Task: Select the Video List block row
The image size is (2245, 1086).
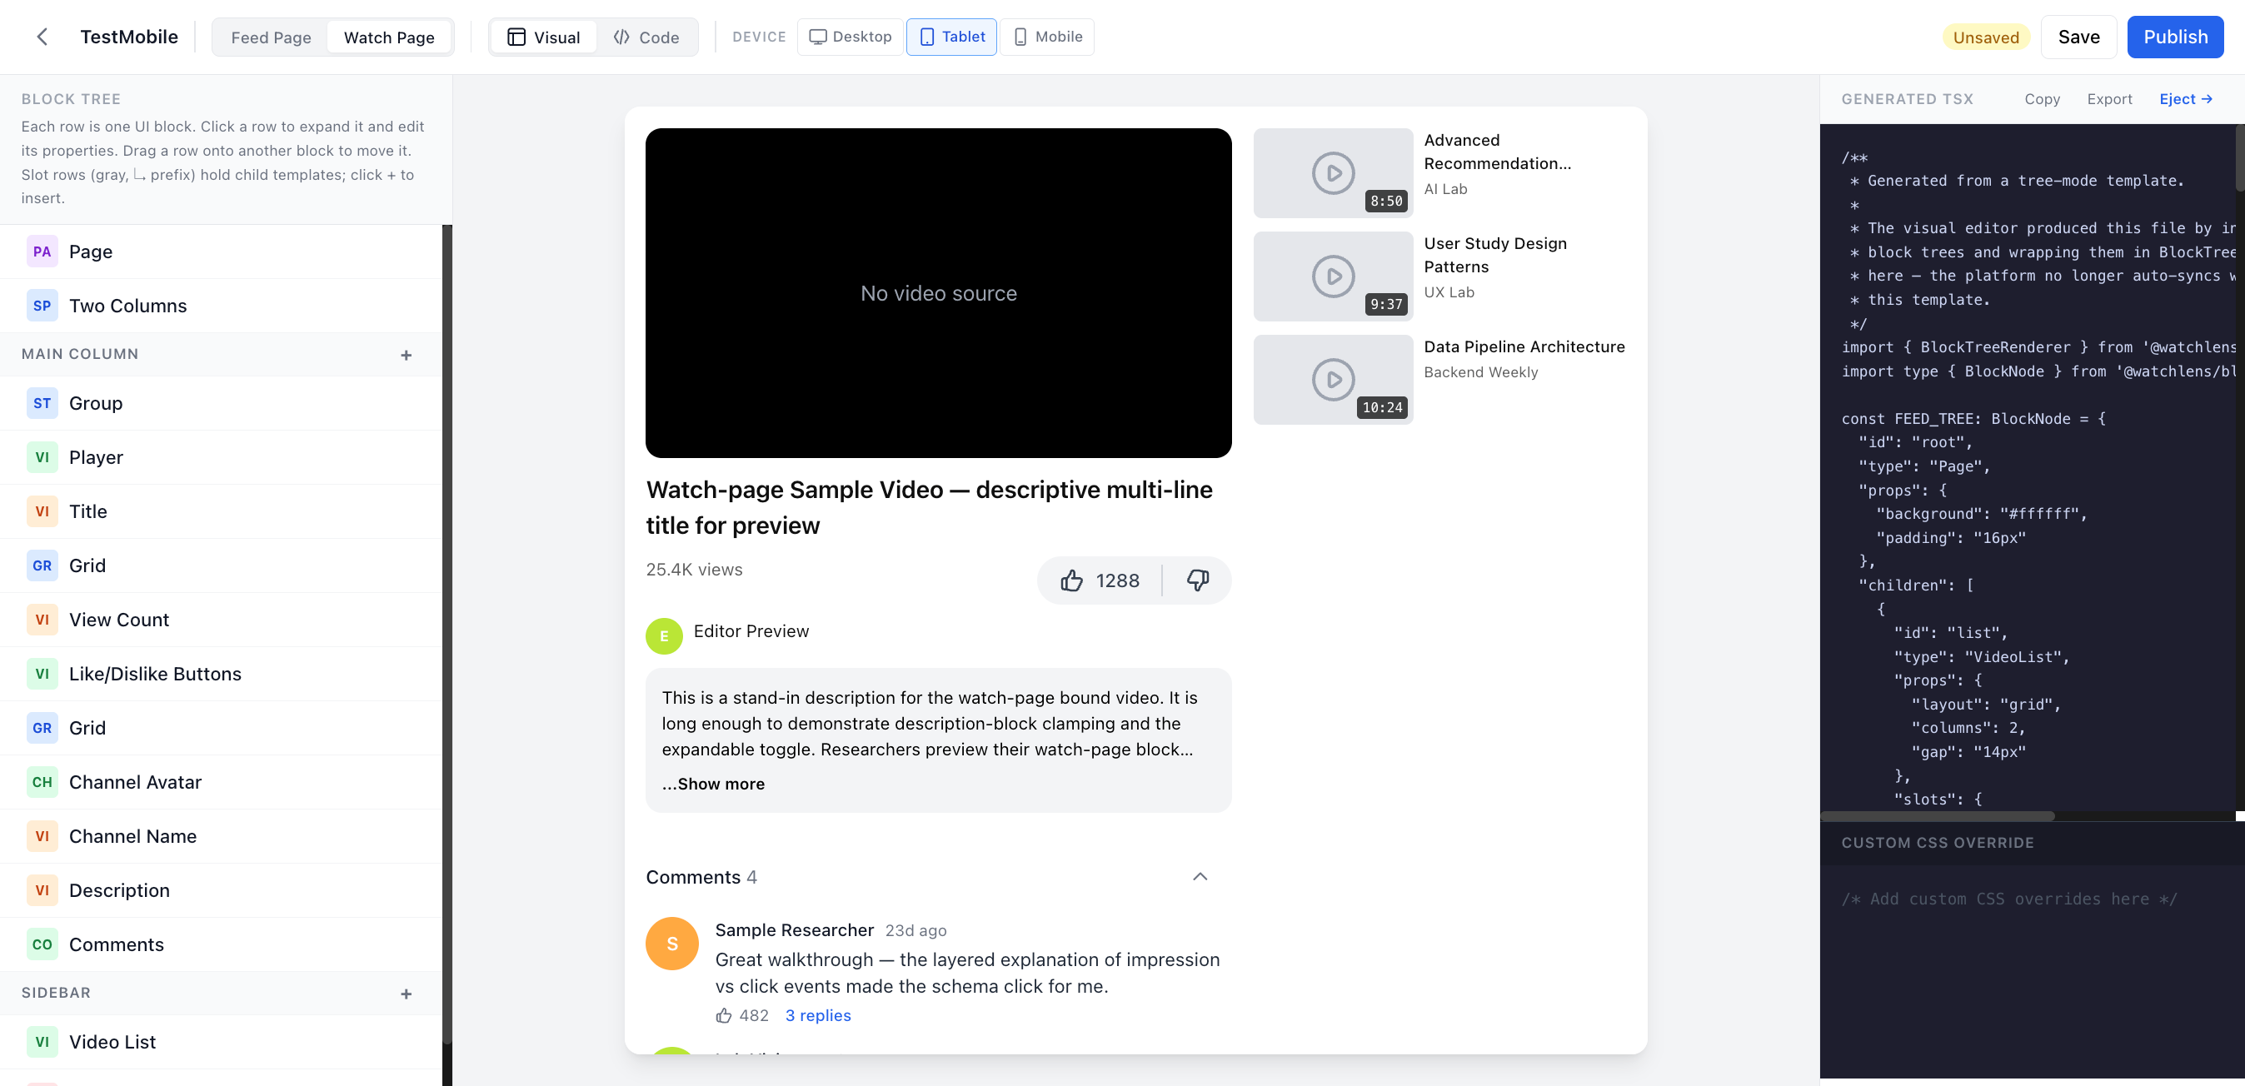Action: (x=222, y=1043)
